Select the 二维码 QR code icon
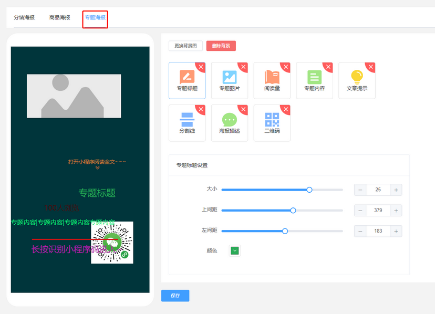The width and height of the screenshot is (435, 314). tap(272, 119)
